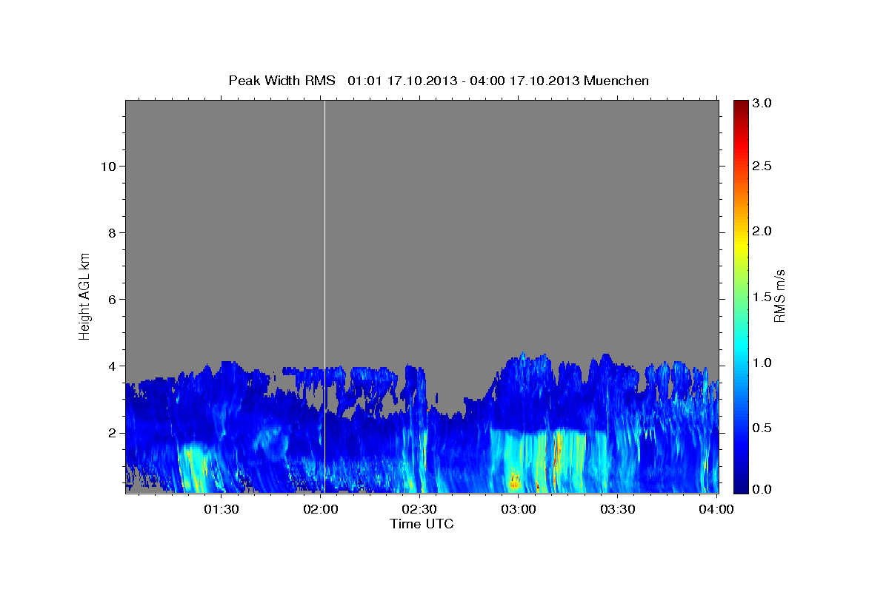Click the 04:00 time tick label
This screenshot has height=592, width=889.
pyautogui.click(x=716, y=509)
